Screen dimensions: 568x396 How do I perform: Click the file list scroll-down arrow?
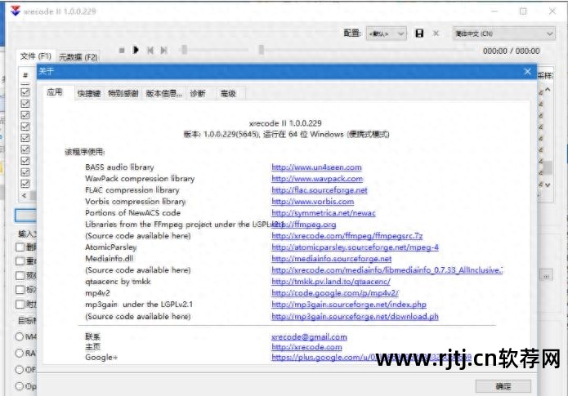pos(548,185)
